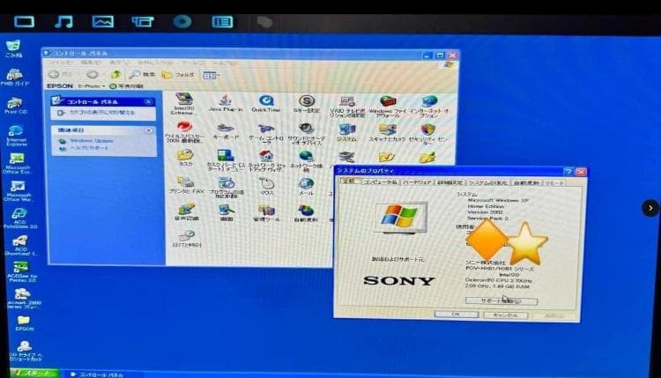Screen dimensions: 661x378
Task: Click 写真印刷 button on EPSON toolbar
Action: click(x=126, y=86)
